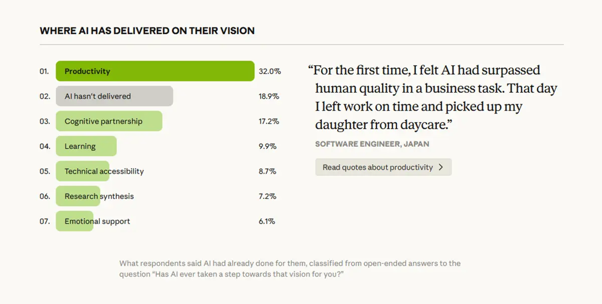Select the Emotional support row label
This screenshot has height=304, width=602.
97,221
